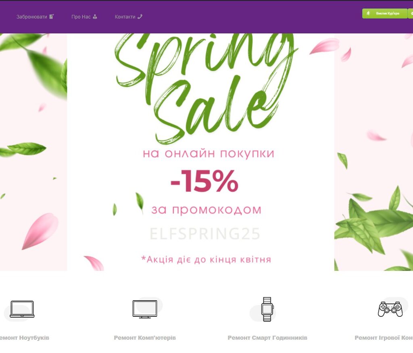Image resolution: width=413 pixels, height=353 pixels.
Task: Select the game controller repair icon
Action: [x=390, y=309]
